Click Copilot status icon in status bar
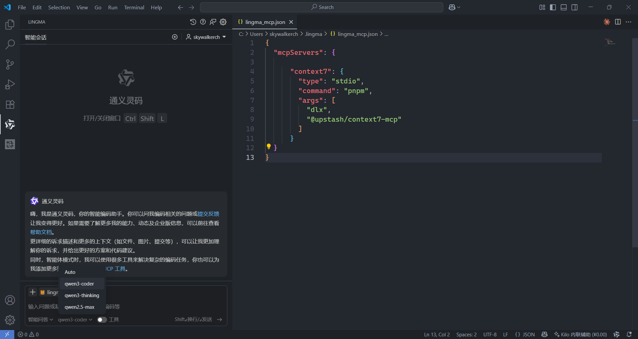The width and height of the screenshot is (638, 339). click(x=544, y=334)
